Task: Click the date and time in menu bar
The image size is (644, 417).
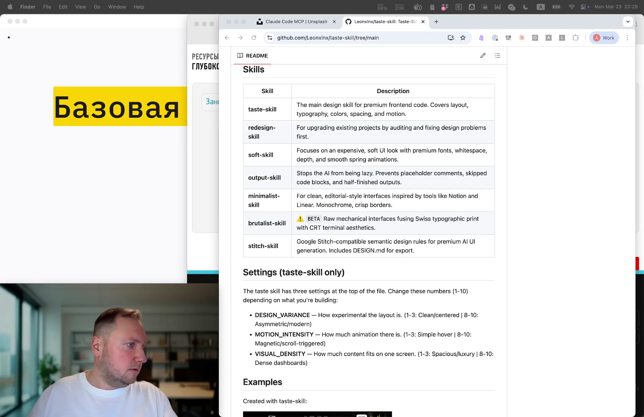Action: point(616,7)
